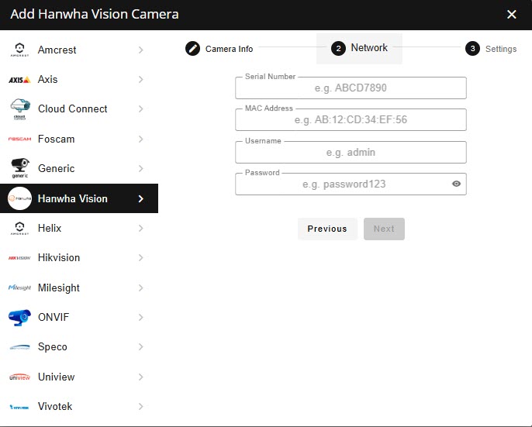Screen dimensions: 532x427
Task: Click the Vivotek logo icon
Action: (19, 407)
